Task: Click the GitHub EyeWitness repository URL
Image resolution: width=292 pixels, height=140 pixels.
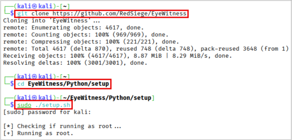Action: click(x=119, y=13)
